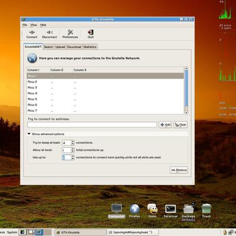Click the Add button
This screenshot has width=236, height=236.
[x=165, y=124]
